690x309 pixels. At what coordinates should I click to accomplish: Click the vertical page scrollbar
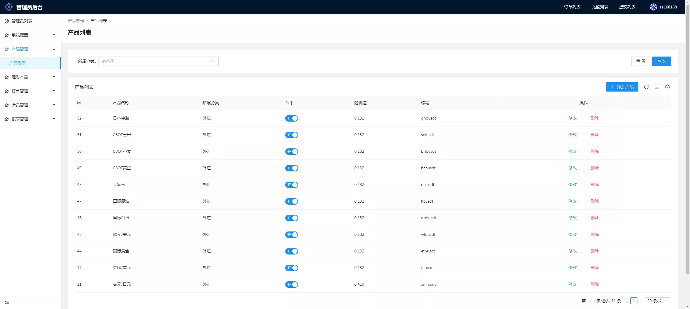(x=687, y=146)
